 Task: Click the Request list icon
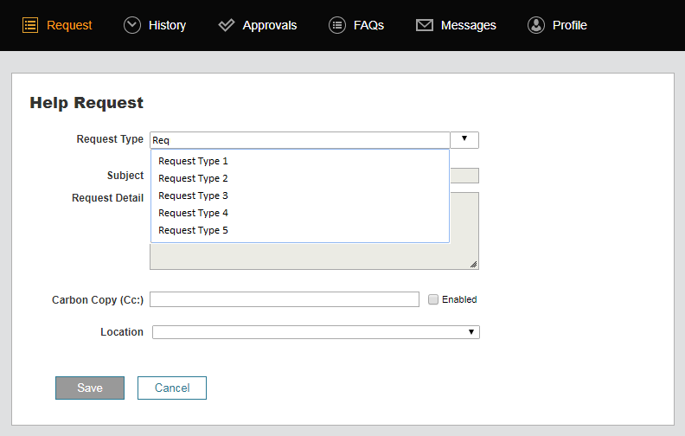tap(30, 25)
